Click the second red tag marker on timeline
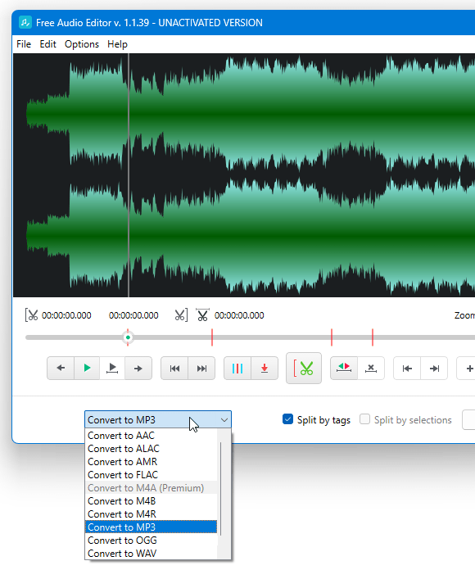This screenshot has height=570, width=475. (332, 337)
